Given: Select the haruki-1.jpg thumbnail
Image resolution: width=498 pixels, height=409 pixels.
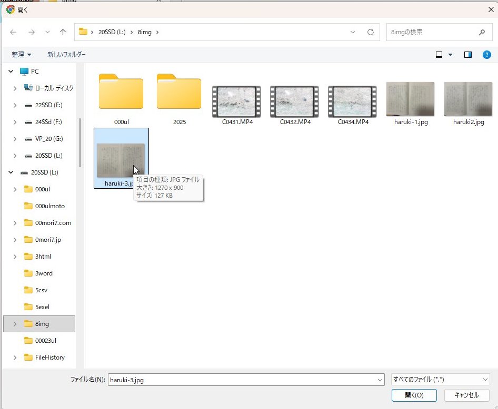Looking at the screenshot, I should point(410,100).
